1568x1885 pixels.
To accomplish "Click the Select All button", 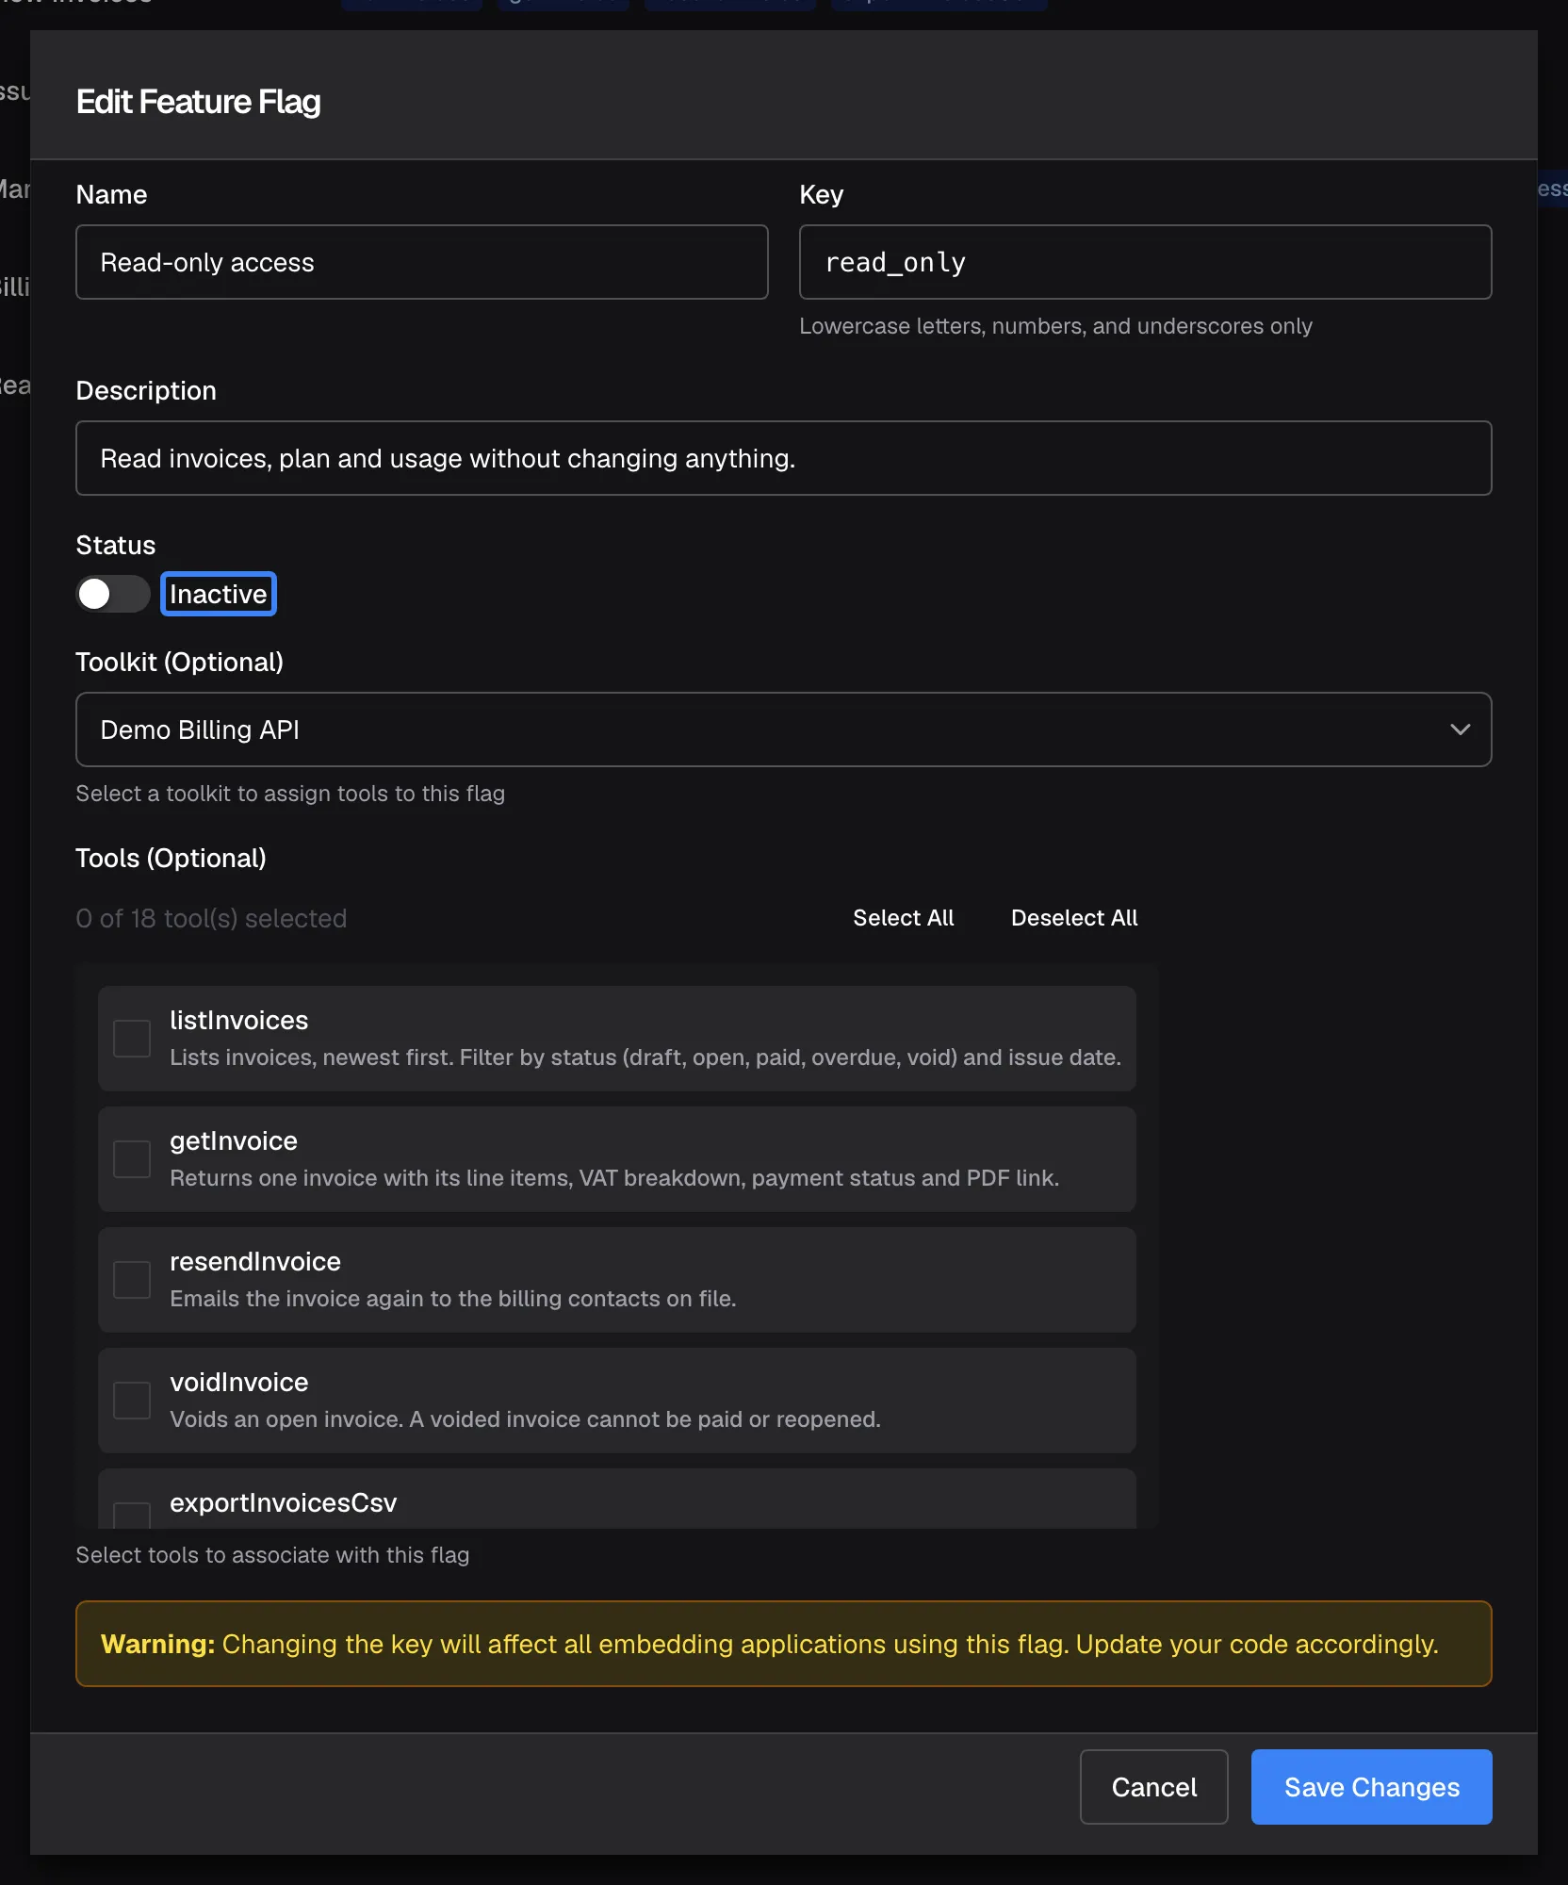I will pos(903,918).
